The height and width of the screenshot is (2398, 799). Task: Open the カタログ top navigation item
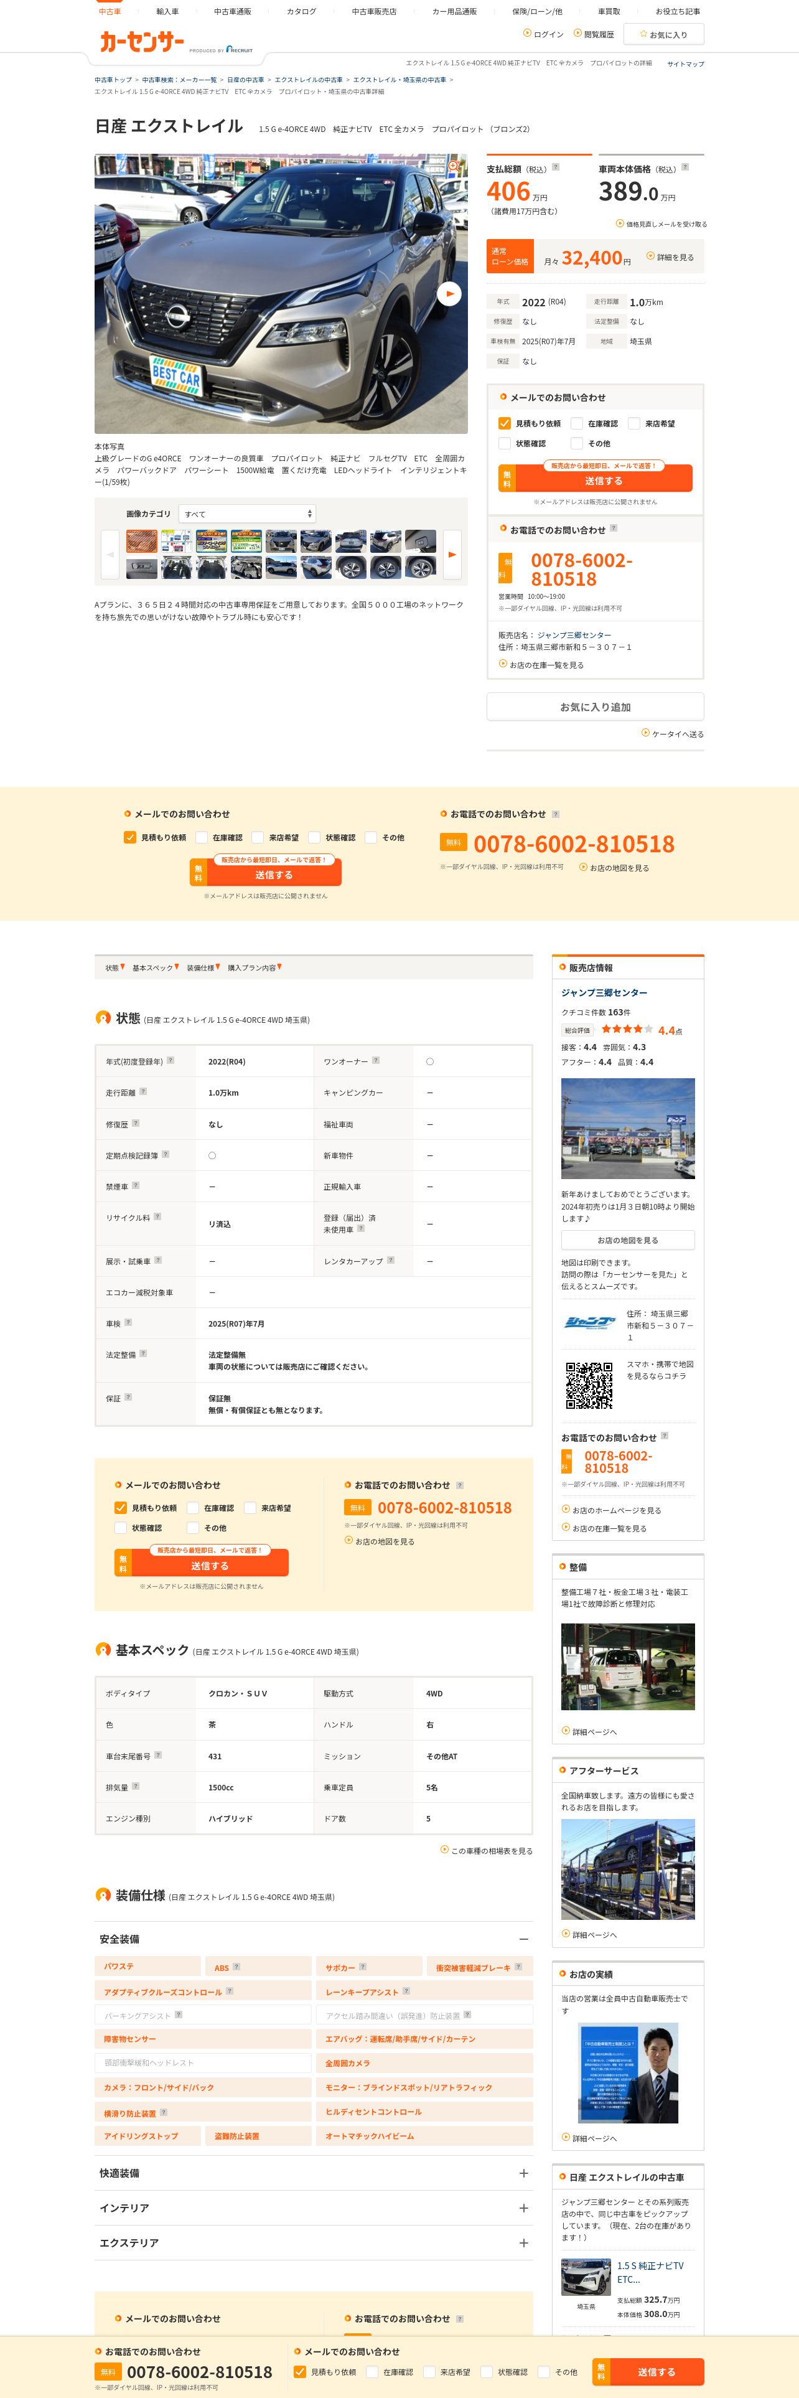click(x=301, y=11)
